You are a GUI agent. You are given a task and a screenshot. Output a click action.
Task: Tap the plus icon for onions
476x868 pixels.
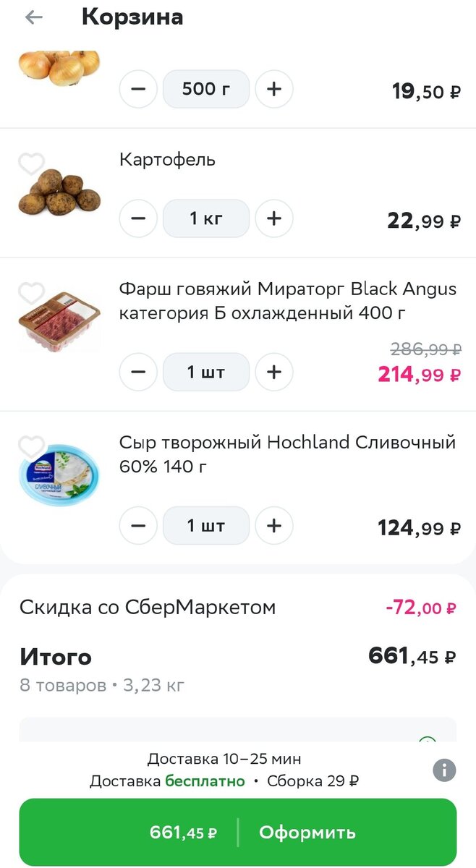point(274,88)
